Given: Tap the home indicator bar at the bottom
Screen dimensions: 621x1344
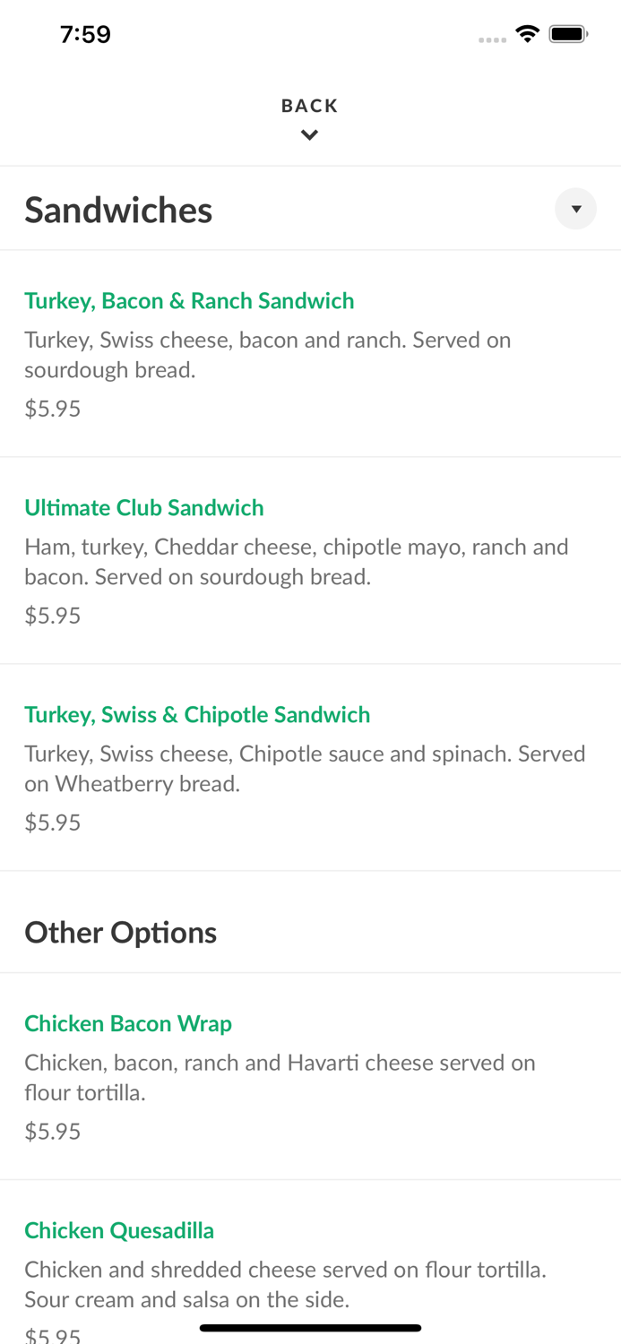Looking at the screenshot, I should click(x=310, y=1327).
